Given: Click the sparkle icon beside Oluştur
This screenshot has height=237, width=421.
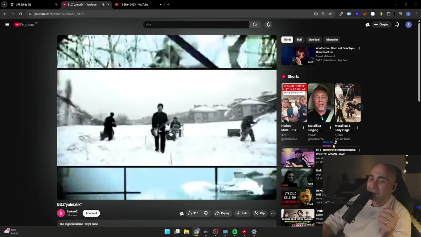Looking at the screenshot, I should [368, 25].
